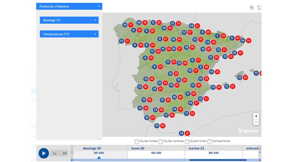Viewport: 288px width, 162px height.
Task: Check the Ocultar nombres option
Action: [x=161, y=141]
